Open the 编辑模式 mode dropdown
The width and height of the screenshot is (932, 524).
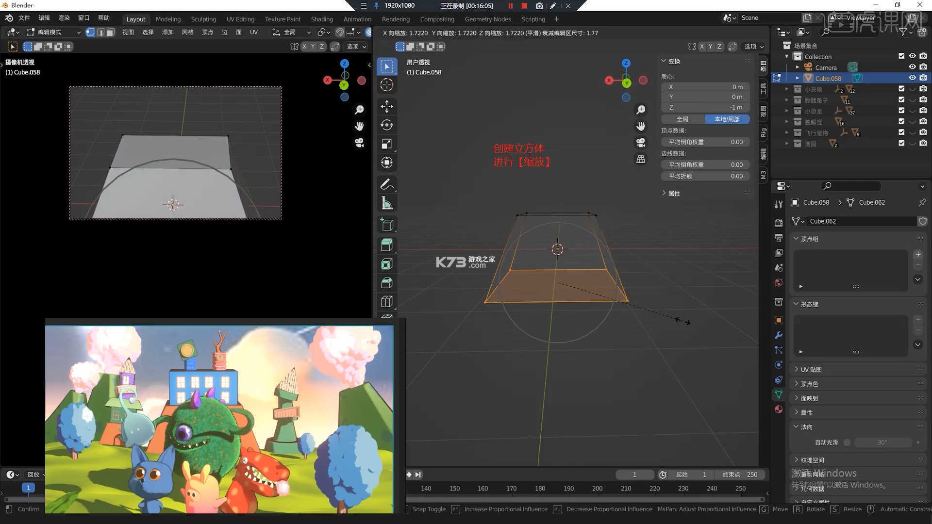(x=53, y=32)
